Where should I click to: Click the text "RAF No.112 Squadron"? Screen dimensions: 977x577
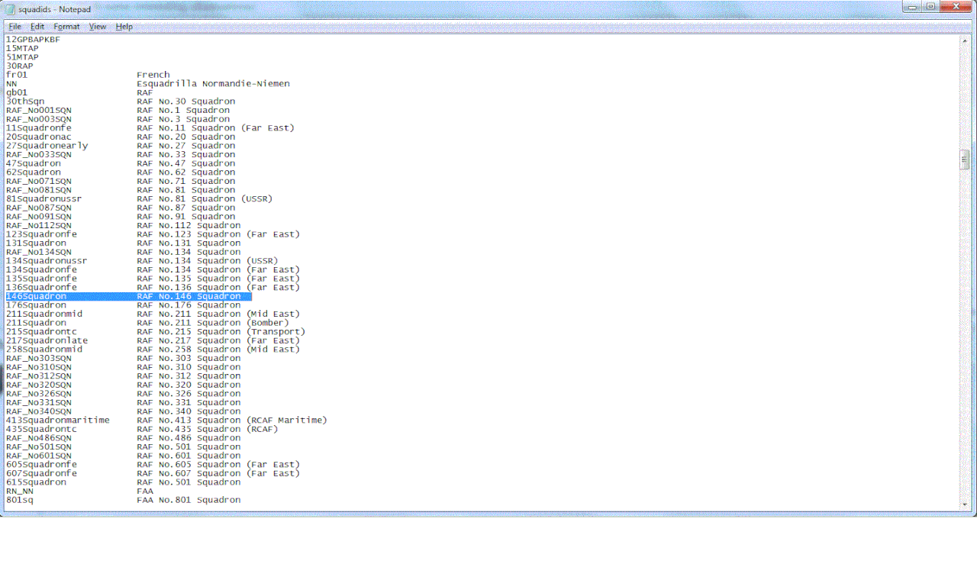tap(189, 225)
